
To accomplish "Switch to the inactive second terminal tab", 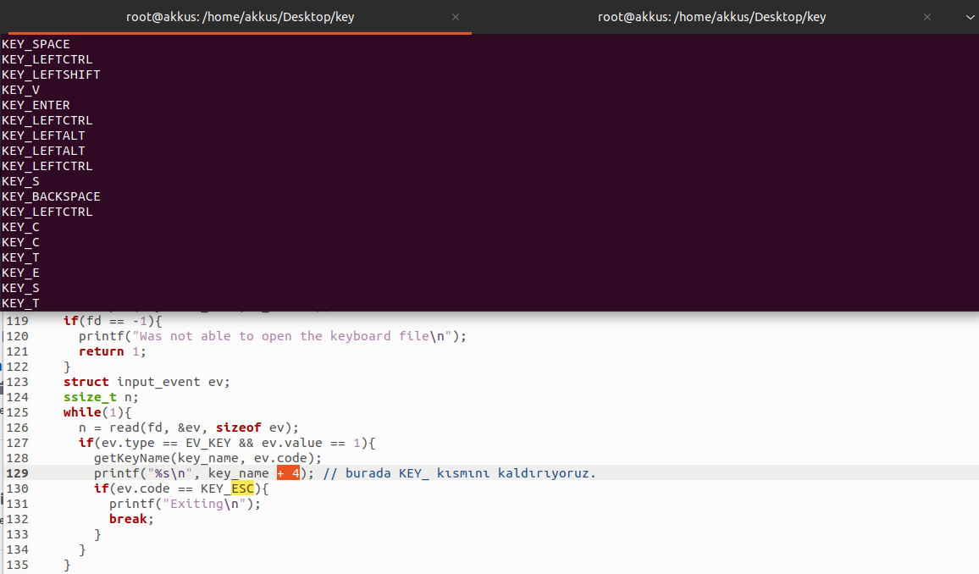I will (711, 17).
